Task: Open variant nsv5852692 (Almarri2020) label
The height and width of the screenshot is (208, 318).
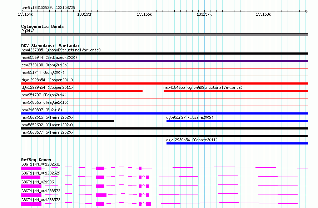Action: coord(47,125)
